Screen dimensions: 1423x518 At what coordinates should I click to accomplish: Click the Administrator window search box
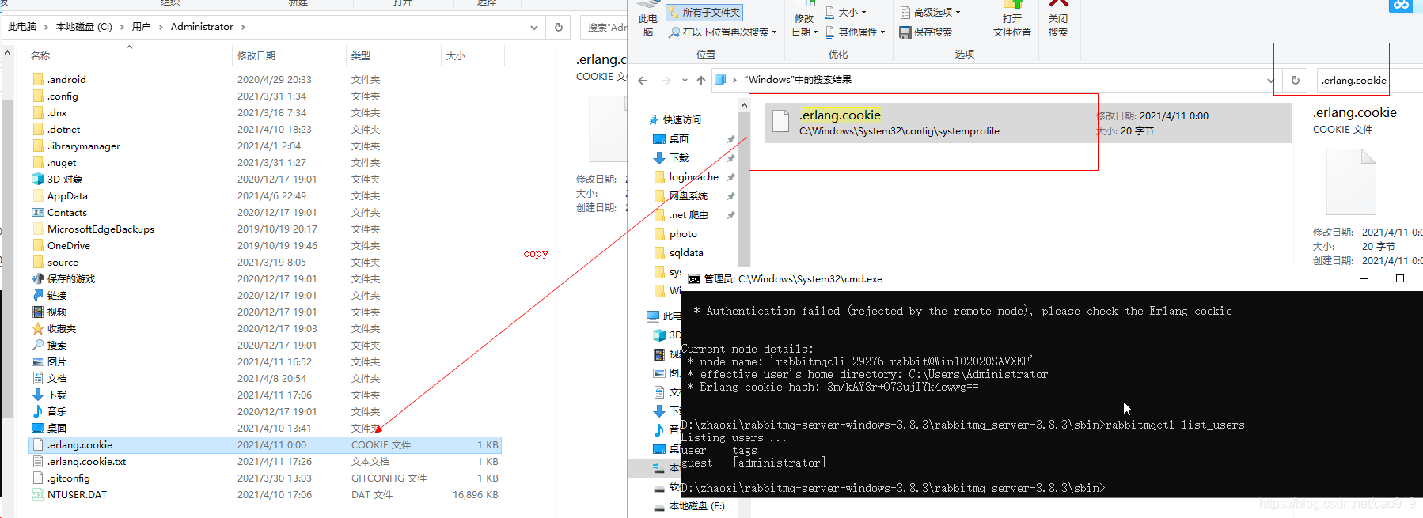[x=605, y=27]
